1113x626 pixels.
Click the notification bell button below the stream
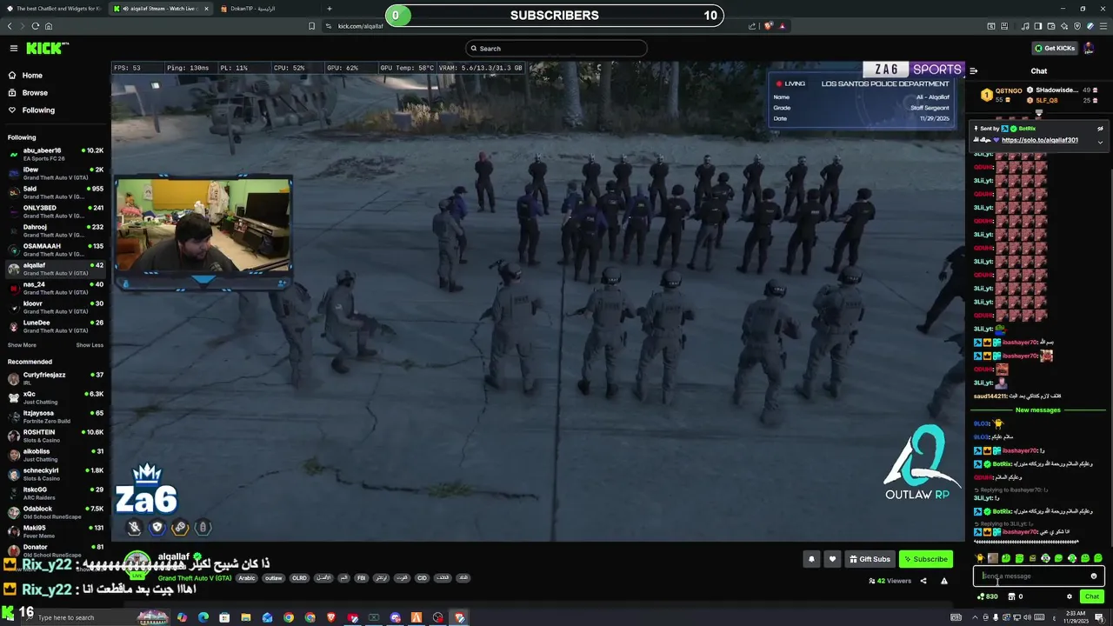[x=811, y=559]
